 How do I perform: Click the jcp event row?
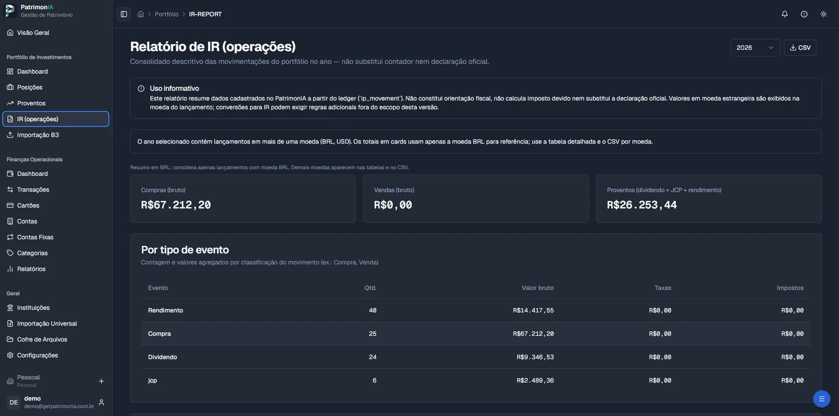pyautogui.click(x=476, y=380)
